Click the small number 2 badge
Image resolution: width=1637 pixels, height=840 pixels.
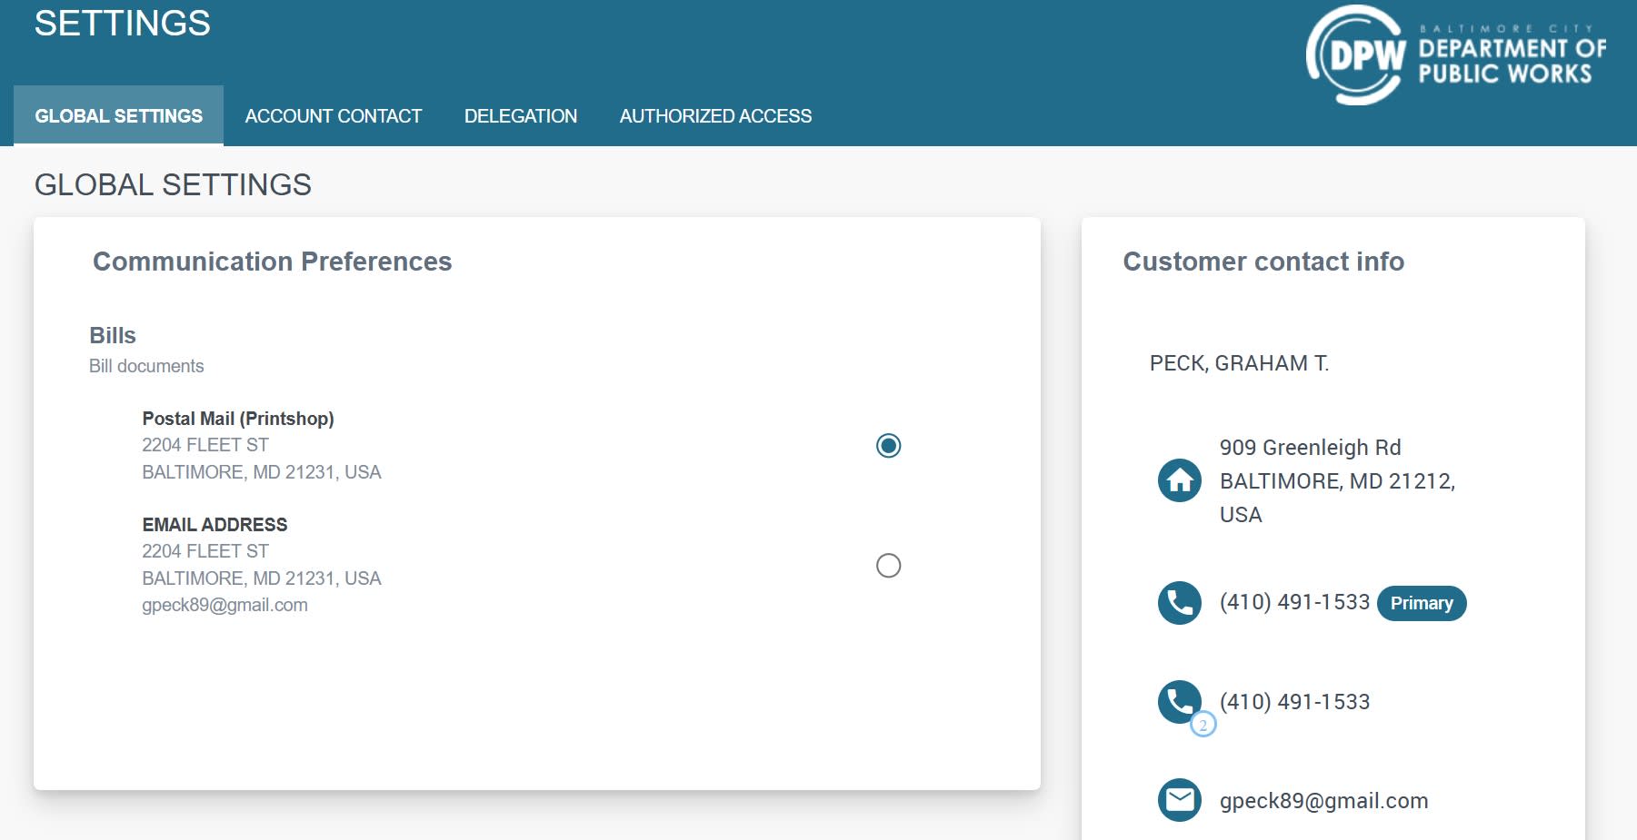click(1203, 725)
